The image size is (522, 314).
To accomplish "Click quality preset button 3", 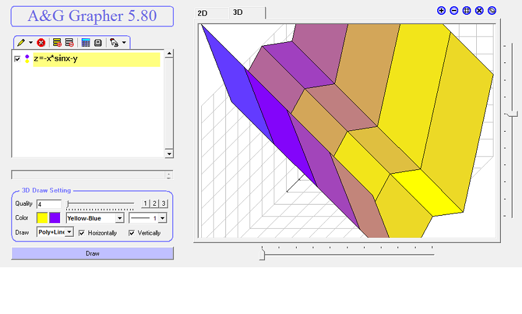I will pyautogui.click(x=163, y=203).
